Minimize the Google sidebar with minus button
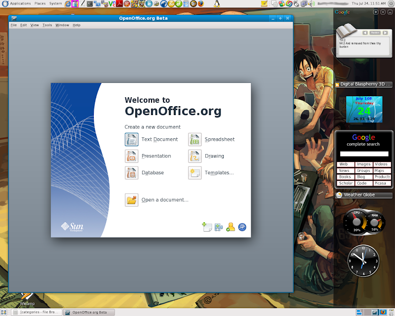Viewport: 395px width, 316px height. click(x=390, y=12)
